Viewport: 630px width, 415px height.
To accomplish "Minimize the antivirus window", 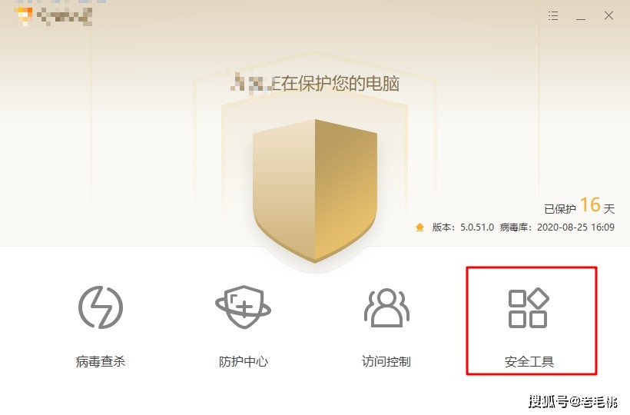I will (581, 16).
